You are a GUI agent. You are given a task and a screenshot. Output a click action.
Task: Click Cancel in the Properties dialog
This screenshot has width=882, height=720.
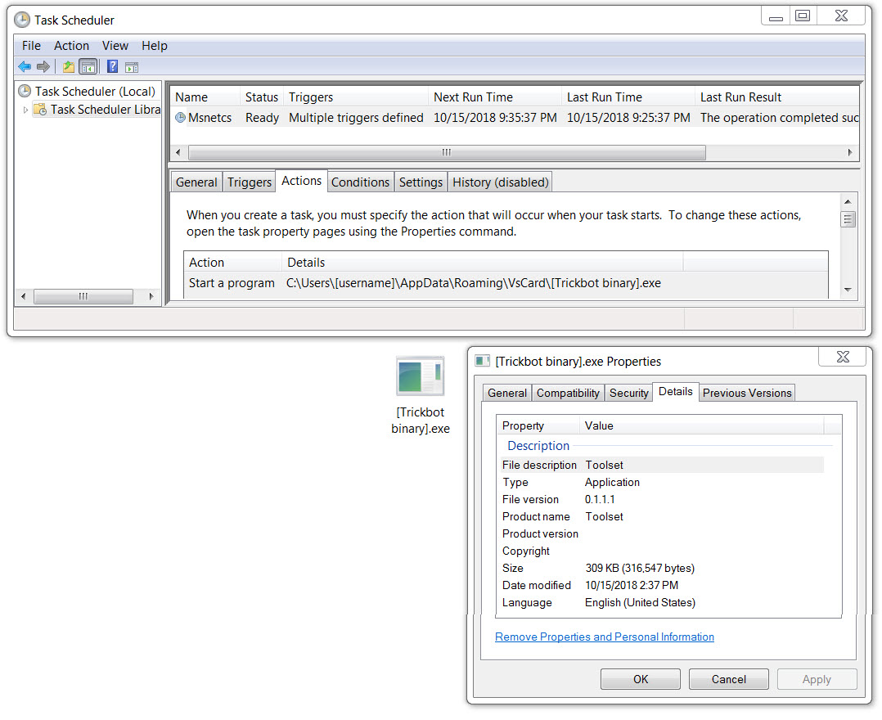point(728,679)
